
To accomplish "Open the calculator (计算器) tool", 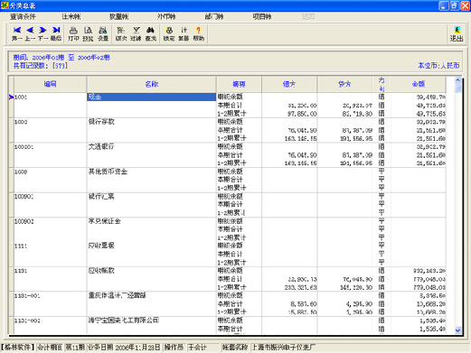I will (184, 33).
